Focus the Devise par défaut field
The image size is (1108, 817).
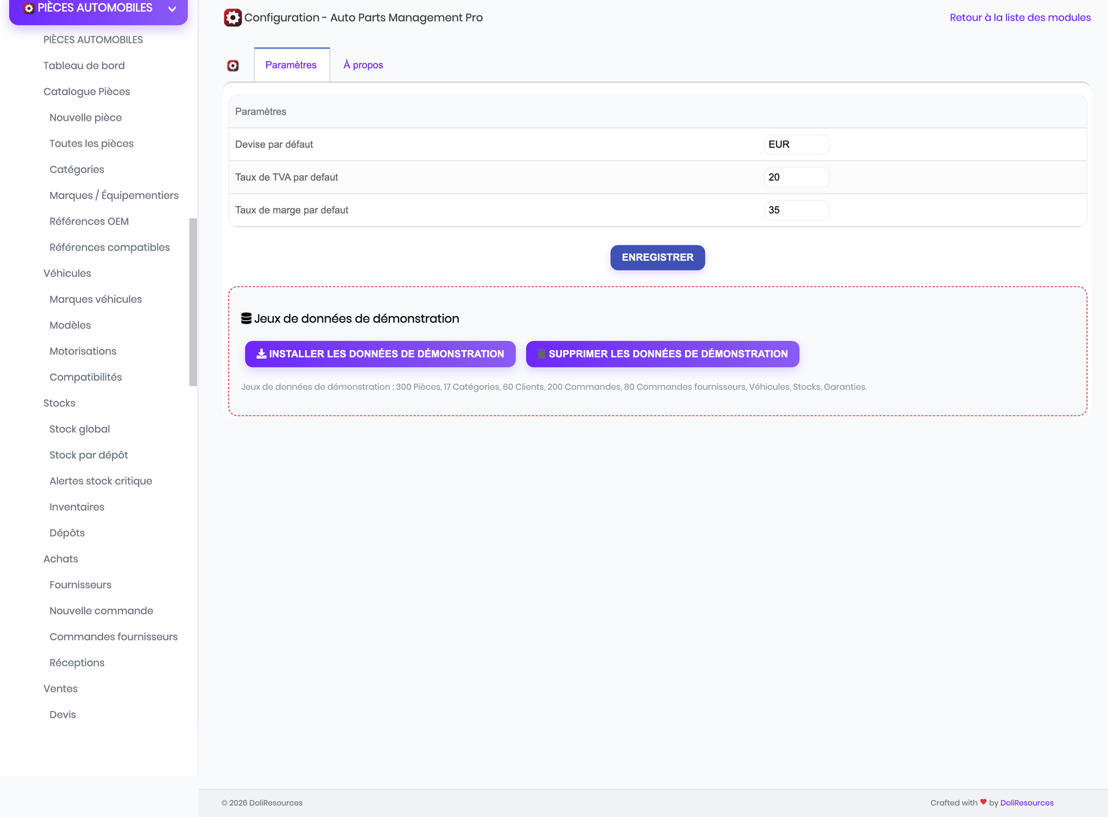(x=796, y=145)
